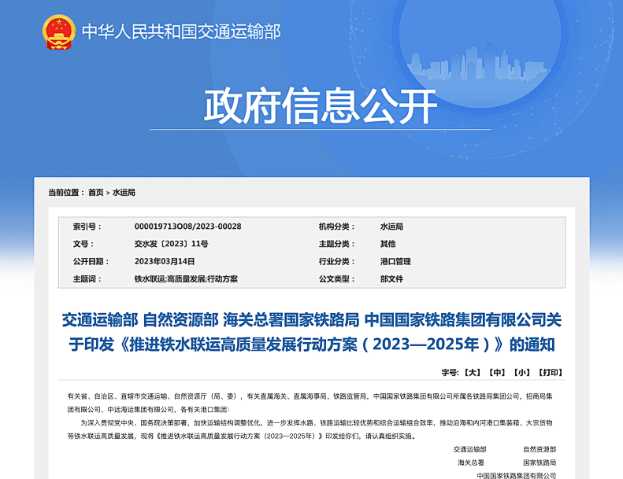Screen dimensions: 623x479
Task: Click signature 国家铁路局
Action: point(540,462)
